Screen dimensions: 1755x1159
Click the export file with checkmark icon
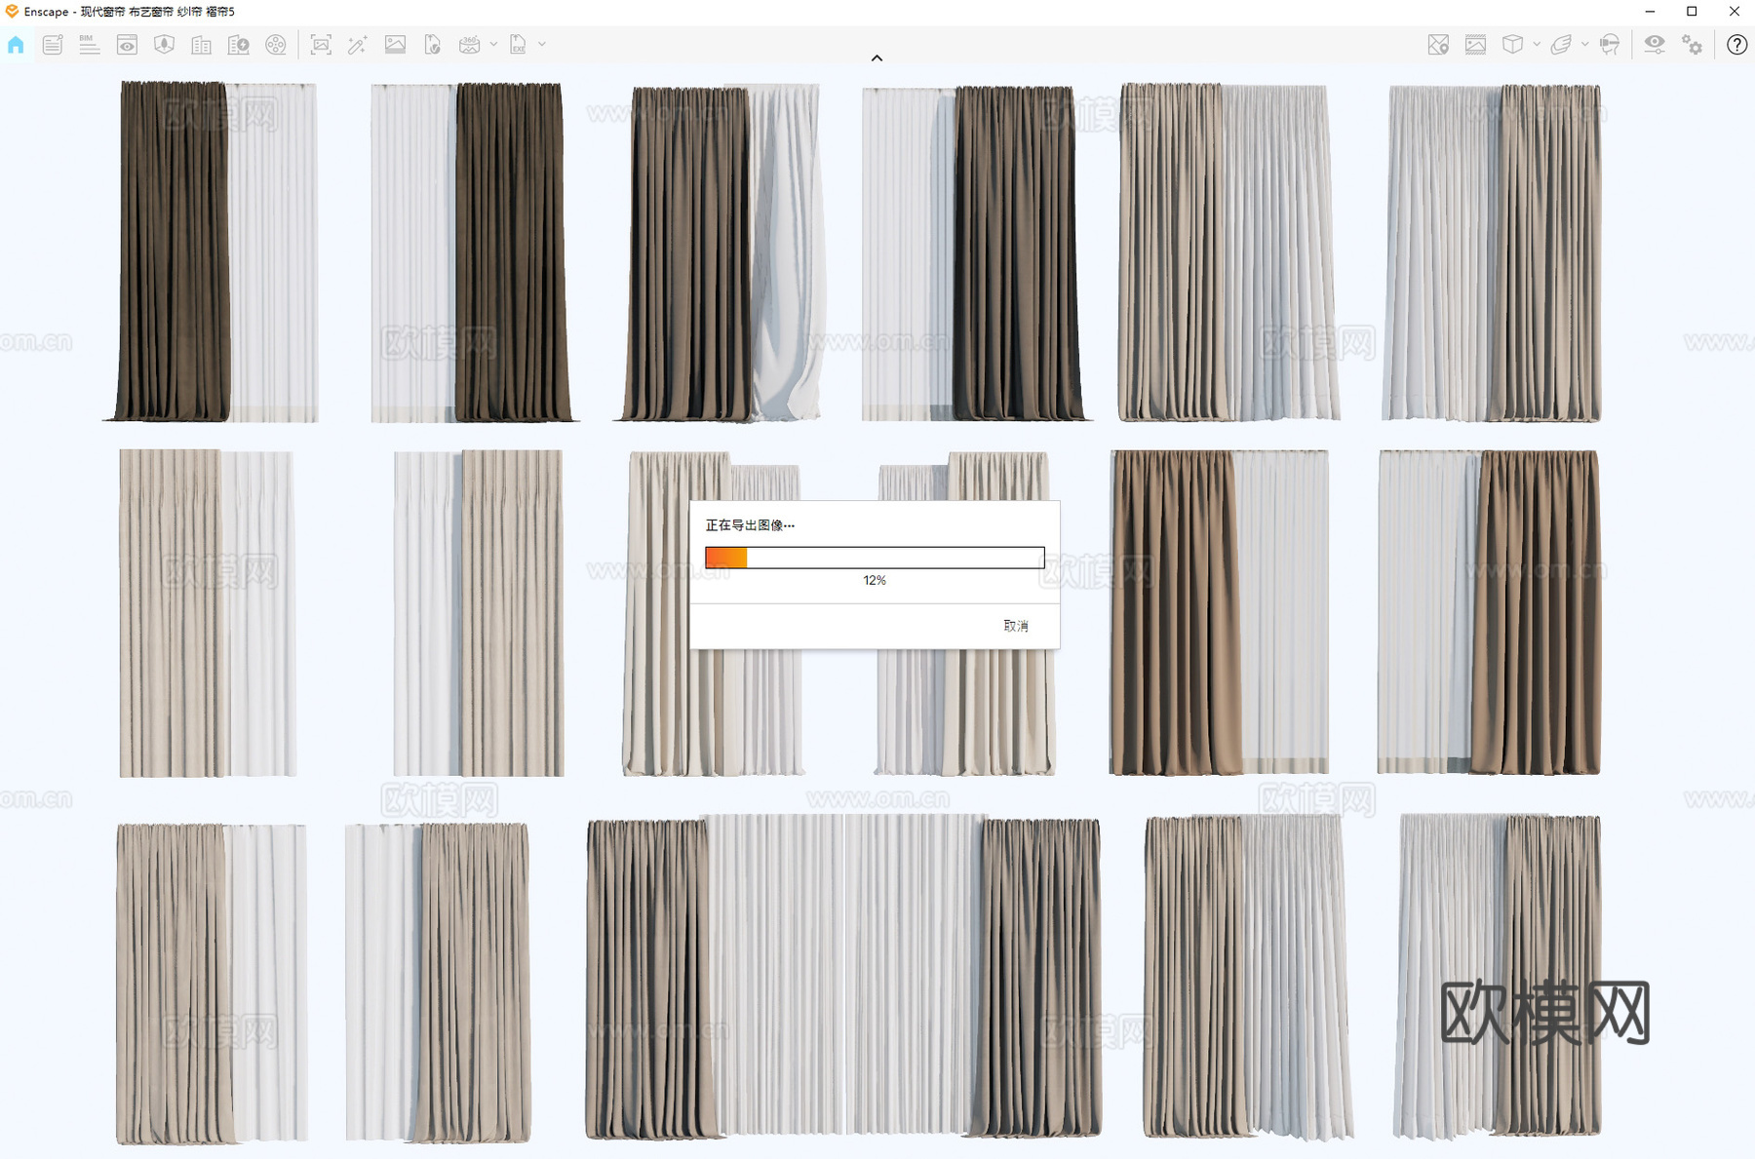click(432, 45)
